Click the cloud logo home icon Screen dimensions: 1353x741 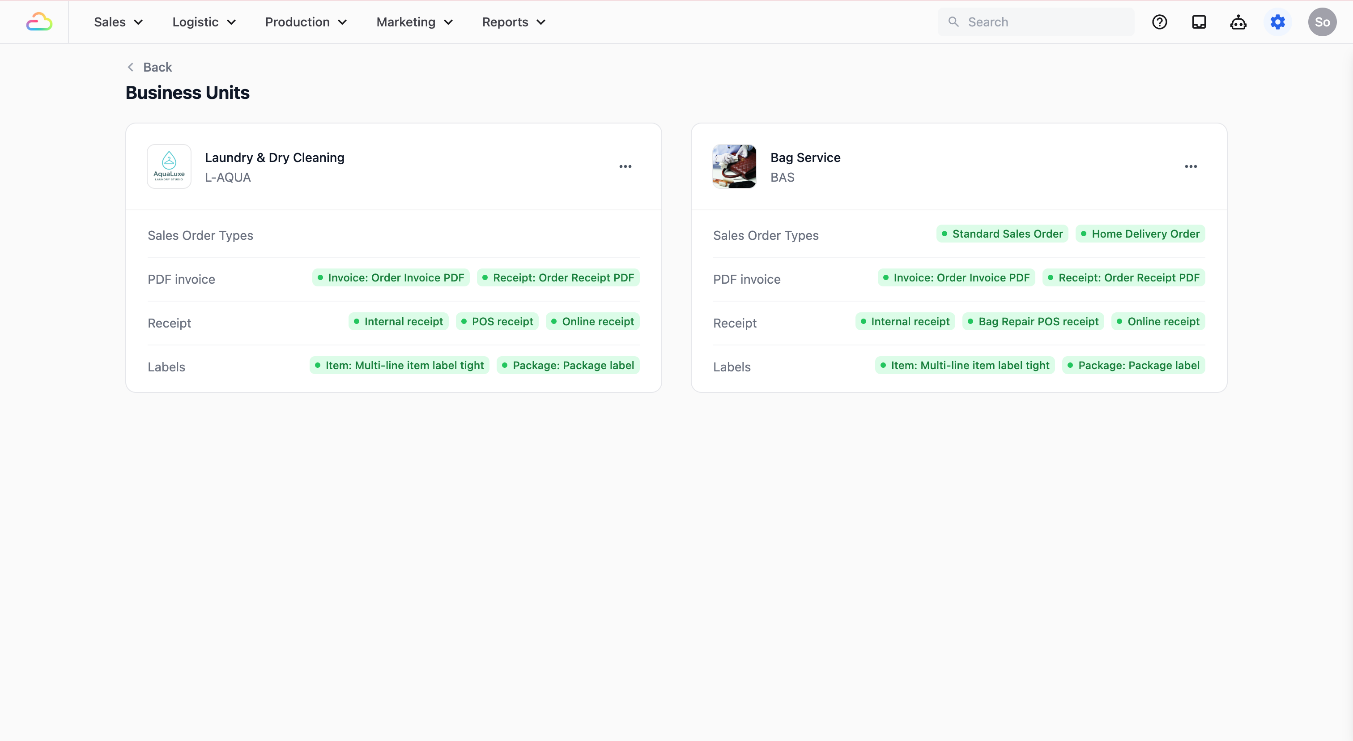[x=39, y=22]
